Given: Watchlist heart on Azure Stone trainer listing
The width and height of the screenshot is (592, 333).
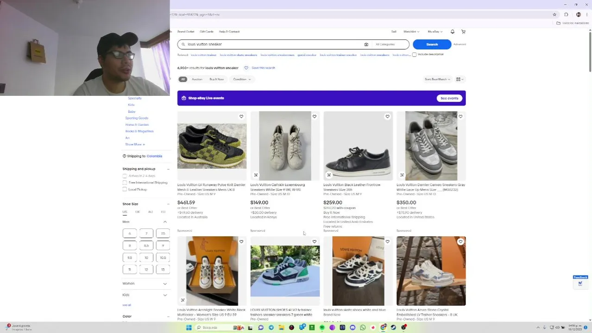Looking at the screenshot, I should [460, 241].
